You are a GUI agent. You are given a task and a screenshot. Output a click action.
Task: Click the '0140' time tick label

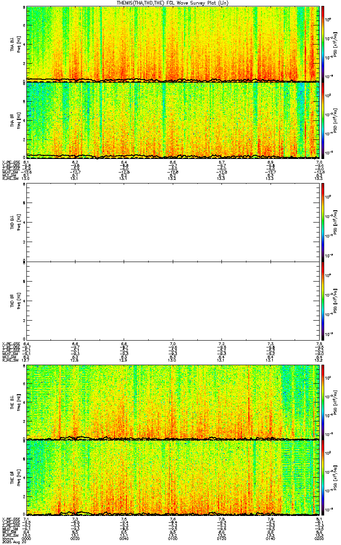coord(271,539)
